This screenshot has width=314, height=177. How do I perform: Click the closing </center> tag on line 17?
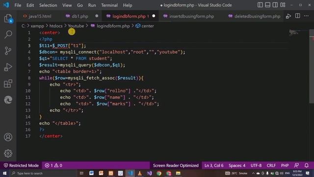pyautogui.click(x=51, y=136)
